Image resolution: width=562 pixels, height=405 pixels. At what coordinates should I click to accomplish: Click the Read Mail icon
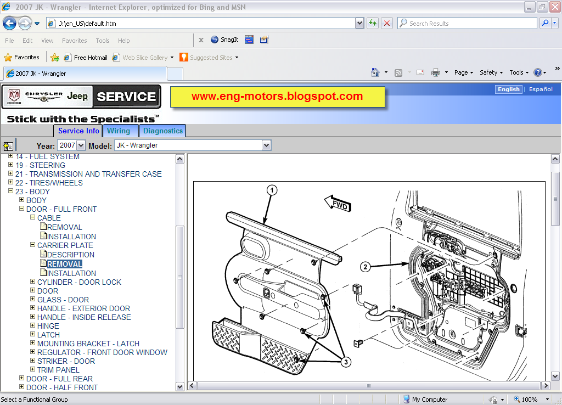pyautogui.click(x=420, y=73)
